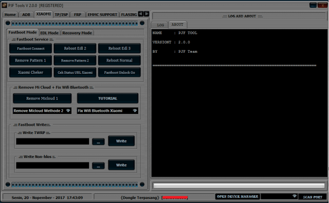This screenshot has height=203, width=329.
Task: Close the PJF Tools window
Action: click(x=323, y=5)
